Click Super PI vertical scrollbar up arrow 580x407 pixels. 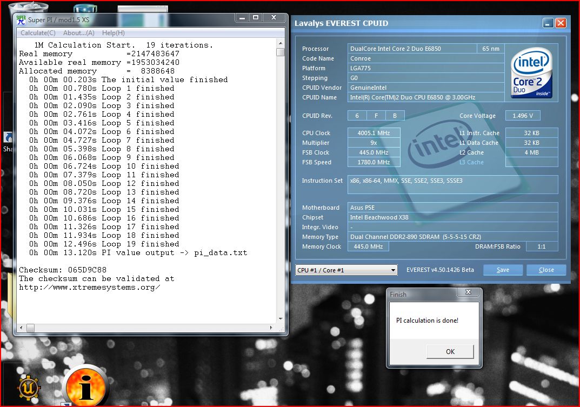(281, 43)
